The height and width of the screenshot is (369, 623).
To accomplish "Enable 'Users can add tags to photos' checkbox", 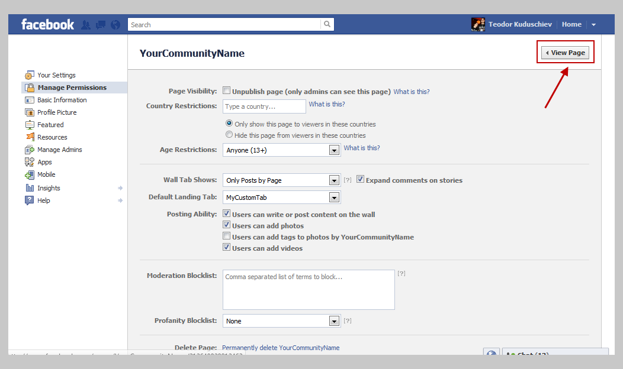I will (x=226, y=236).
